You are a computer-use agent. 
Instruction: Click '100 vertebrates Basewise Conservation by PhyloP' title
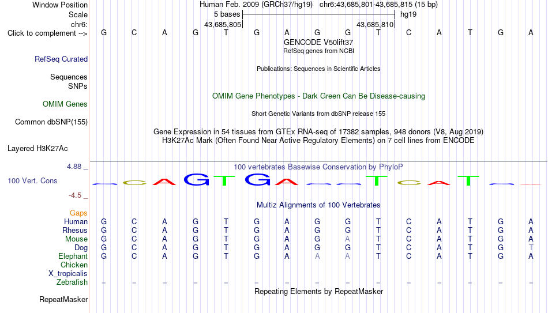(318, 167)
